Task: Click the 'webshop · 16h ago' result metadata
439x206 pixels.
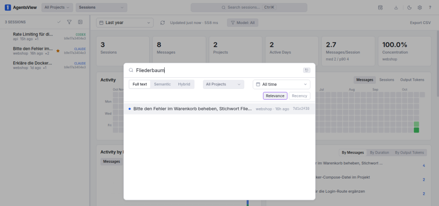Action: pos(272,109)
